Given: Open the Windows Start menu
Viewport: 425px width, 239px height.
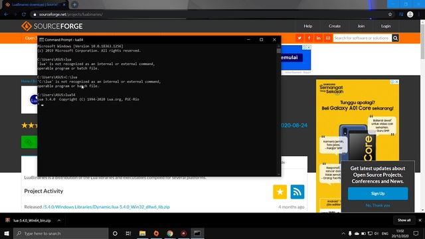Looking at the screenshot, I should pos(7,233).
